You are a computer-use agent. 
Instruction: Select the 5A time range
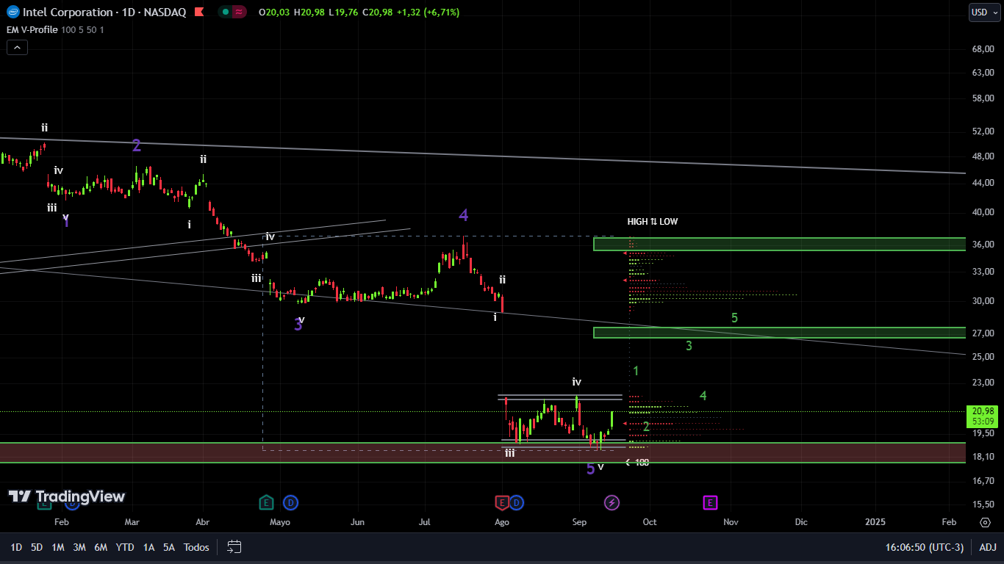(x=169, y=547)
